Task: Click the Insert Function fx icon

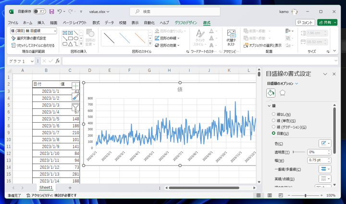Action: [x=58, y=61]
